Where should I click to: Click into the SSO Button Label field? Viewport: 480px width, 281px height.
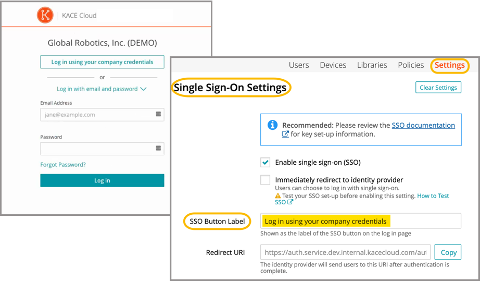[x=360, y=221]
